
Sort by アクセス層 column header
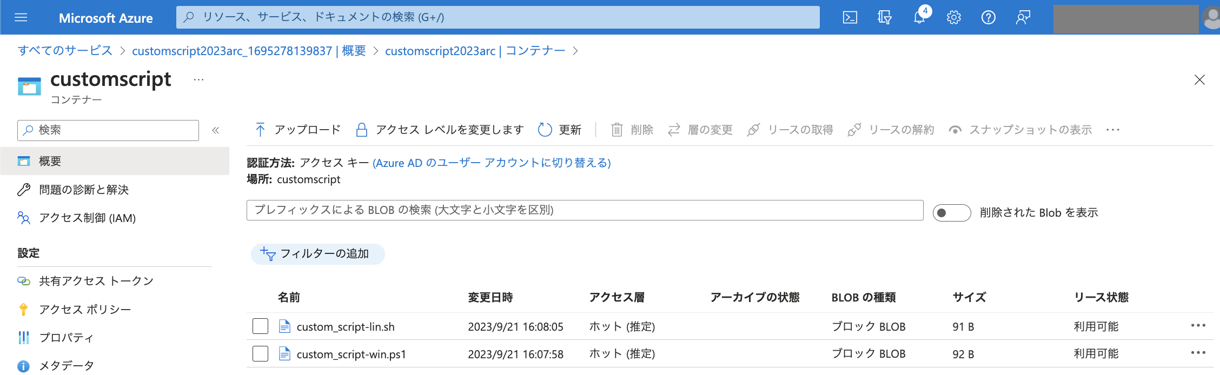click(616, 297)
